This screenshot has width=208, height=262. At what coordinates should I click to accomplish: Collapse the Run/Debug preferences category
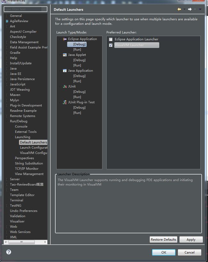[x=7, y=121]
